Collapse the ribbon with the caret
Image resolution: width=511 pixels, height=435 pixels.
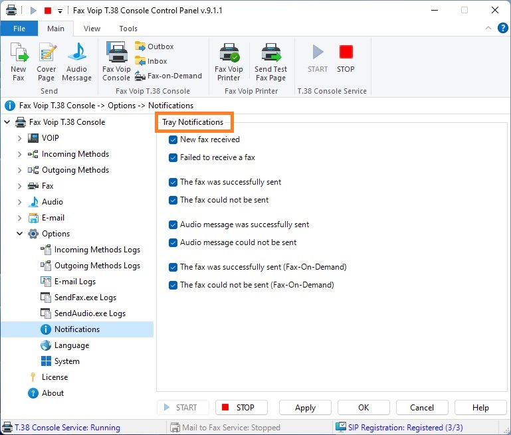[x=488, y=28]
